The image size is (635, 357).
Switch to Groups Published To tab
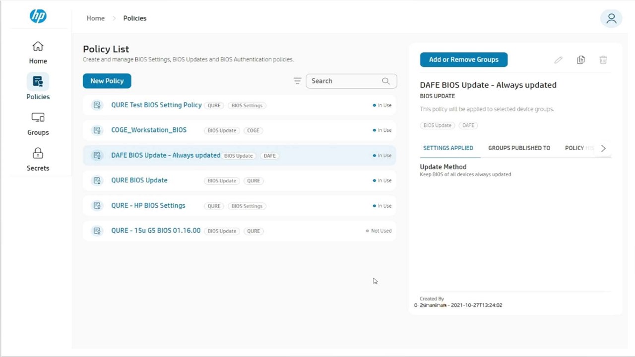(x=519, y=148)
